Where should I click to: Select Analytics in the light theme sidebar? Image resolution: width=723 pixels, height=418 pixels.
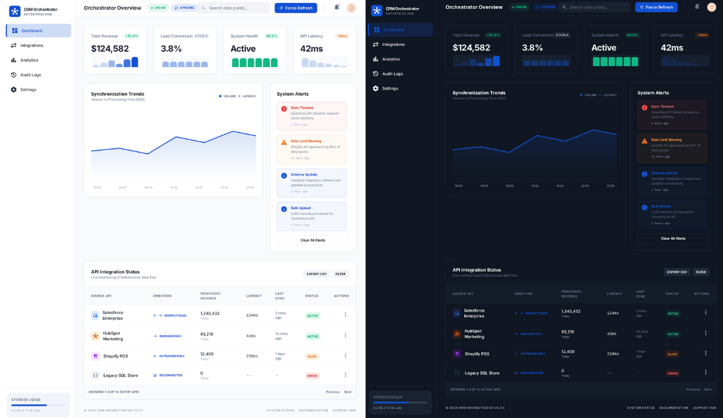tap(29, 60)
